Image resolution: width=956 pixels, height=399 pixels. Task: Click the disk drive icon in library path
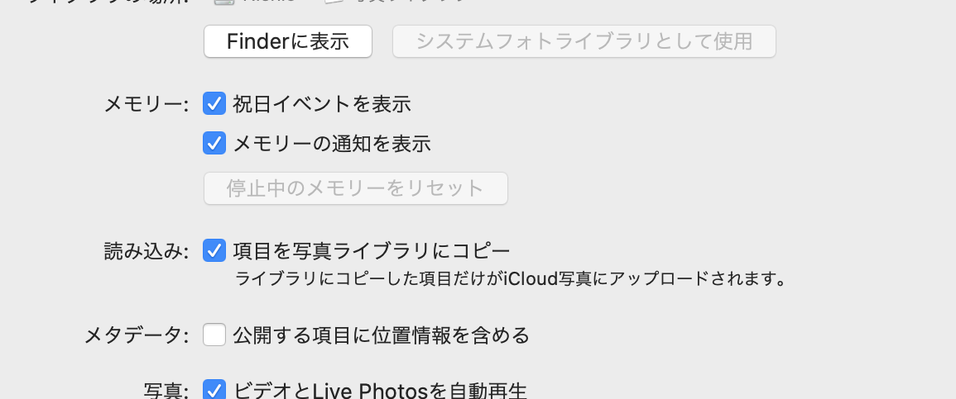click(222, 2)
